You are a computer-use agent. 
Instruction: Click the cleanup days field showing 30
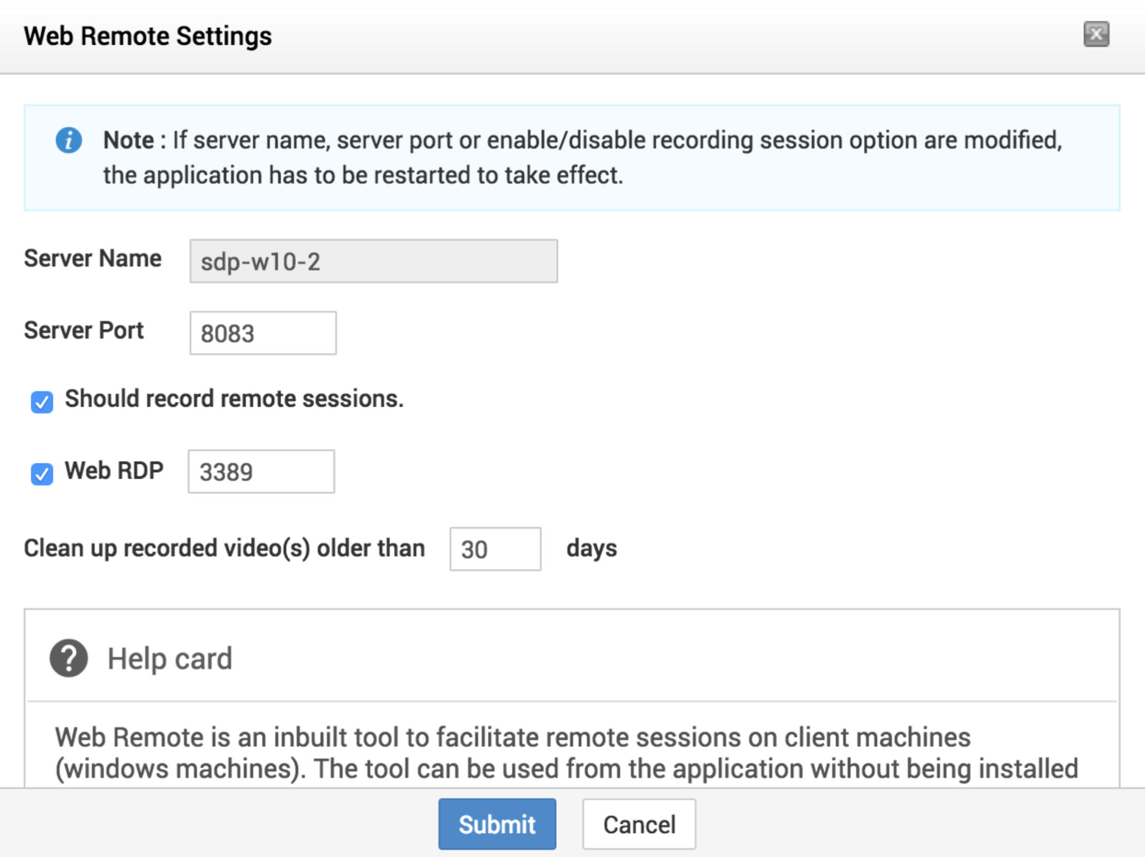click(x=495, y=549)
